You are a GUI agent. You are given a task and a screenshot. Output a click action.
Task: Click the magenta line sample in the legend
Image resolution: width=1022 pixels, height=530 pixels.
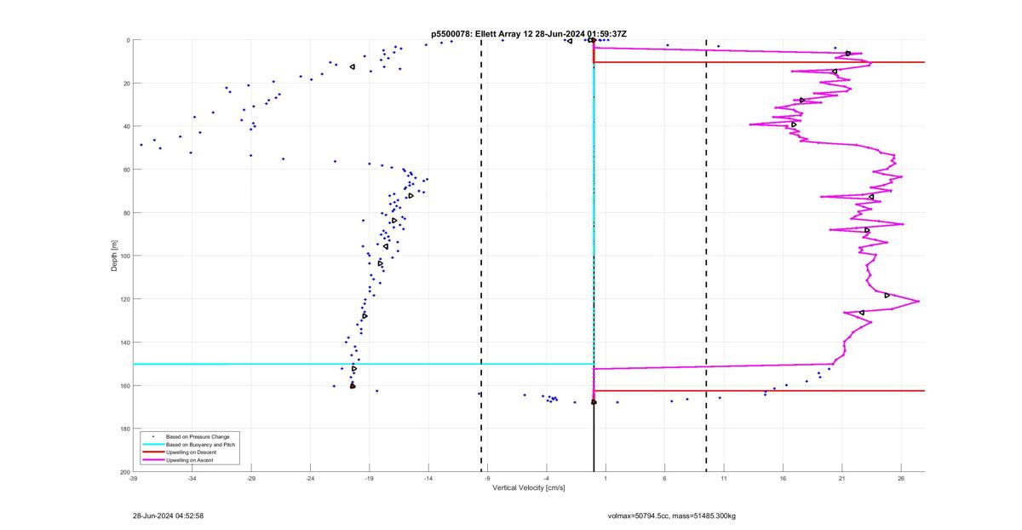click(x=152, y=459)
